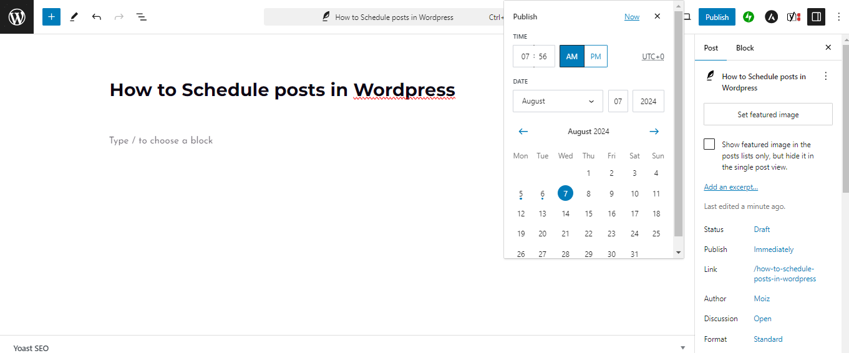Select August 7 in calendar
Viewport: 849px width, 353px height.
pos(565,193)
